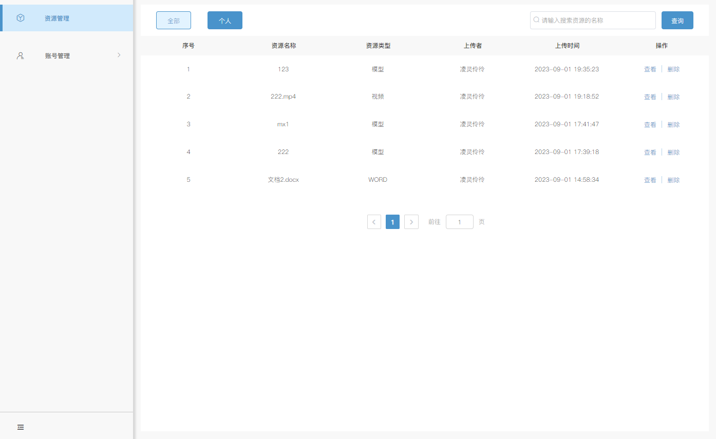Click uploader 凌灵伶伶 in 文档2.docx row
716x439 pixels.
pos(473,180)
